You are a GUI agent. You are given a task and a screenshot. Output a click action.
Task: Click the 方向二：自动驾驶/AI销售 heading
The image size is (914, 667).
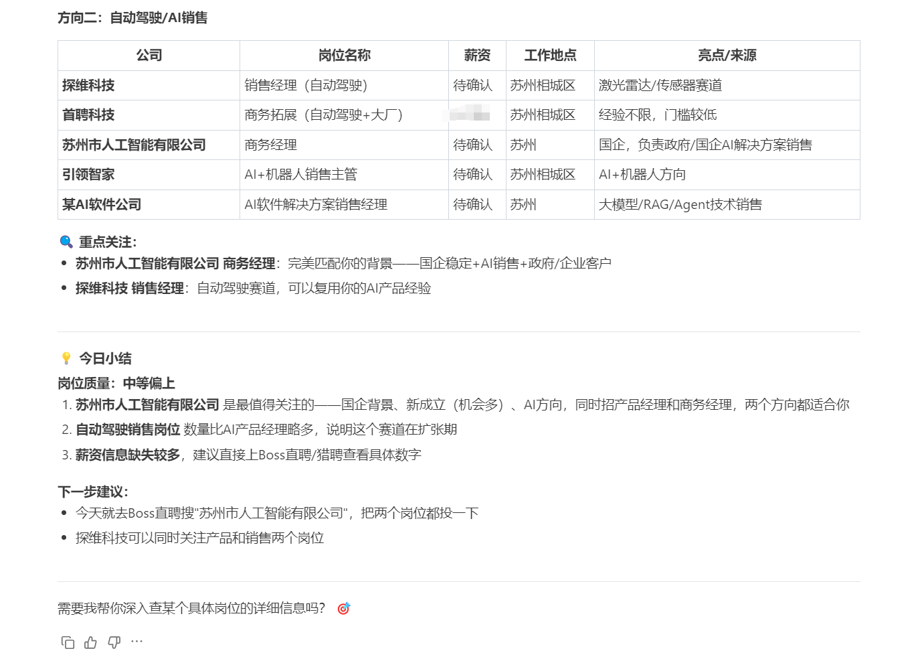(132, 18)
